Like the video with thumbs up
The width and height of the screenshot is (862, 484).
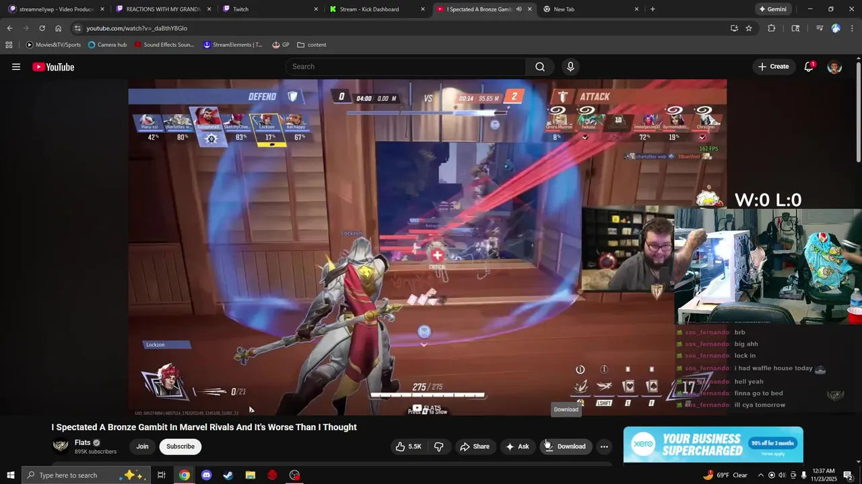click(x=408, y=446)
